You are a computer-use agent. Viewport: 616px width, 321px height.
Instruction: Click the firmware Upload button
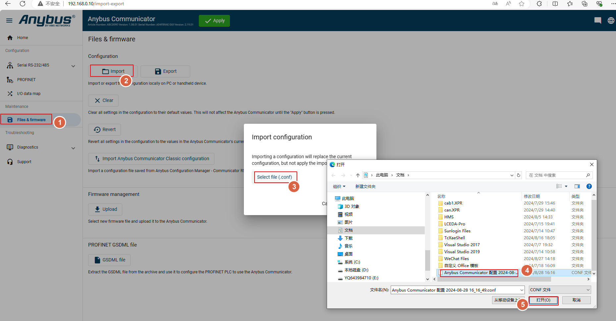(x=105, y=209)
